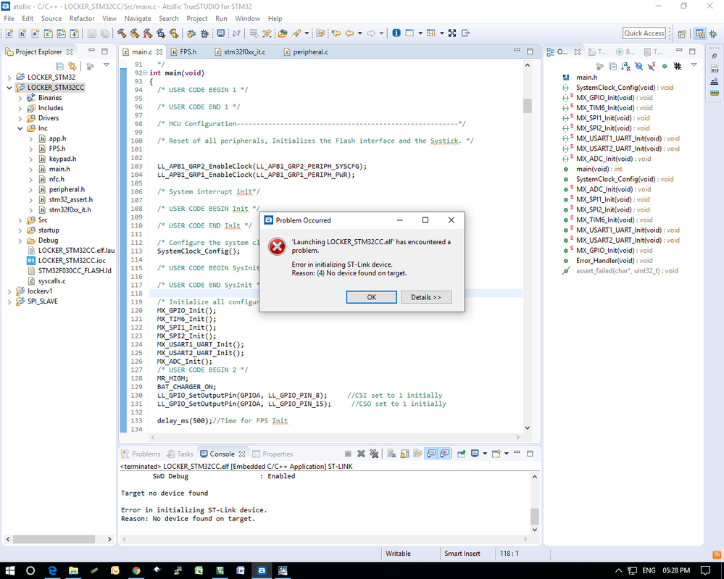Switch to the FPS.h editor tab
The width and height of the screenshot is (724, 579).
point(183,51)
